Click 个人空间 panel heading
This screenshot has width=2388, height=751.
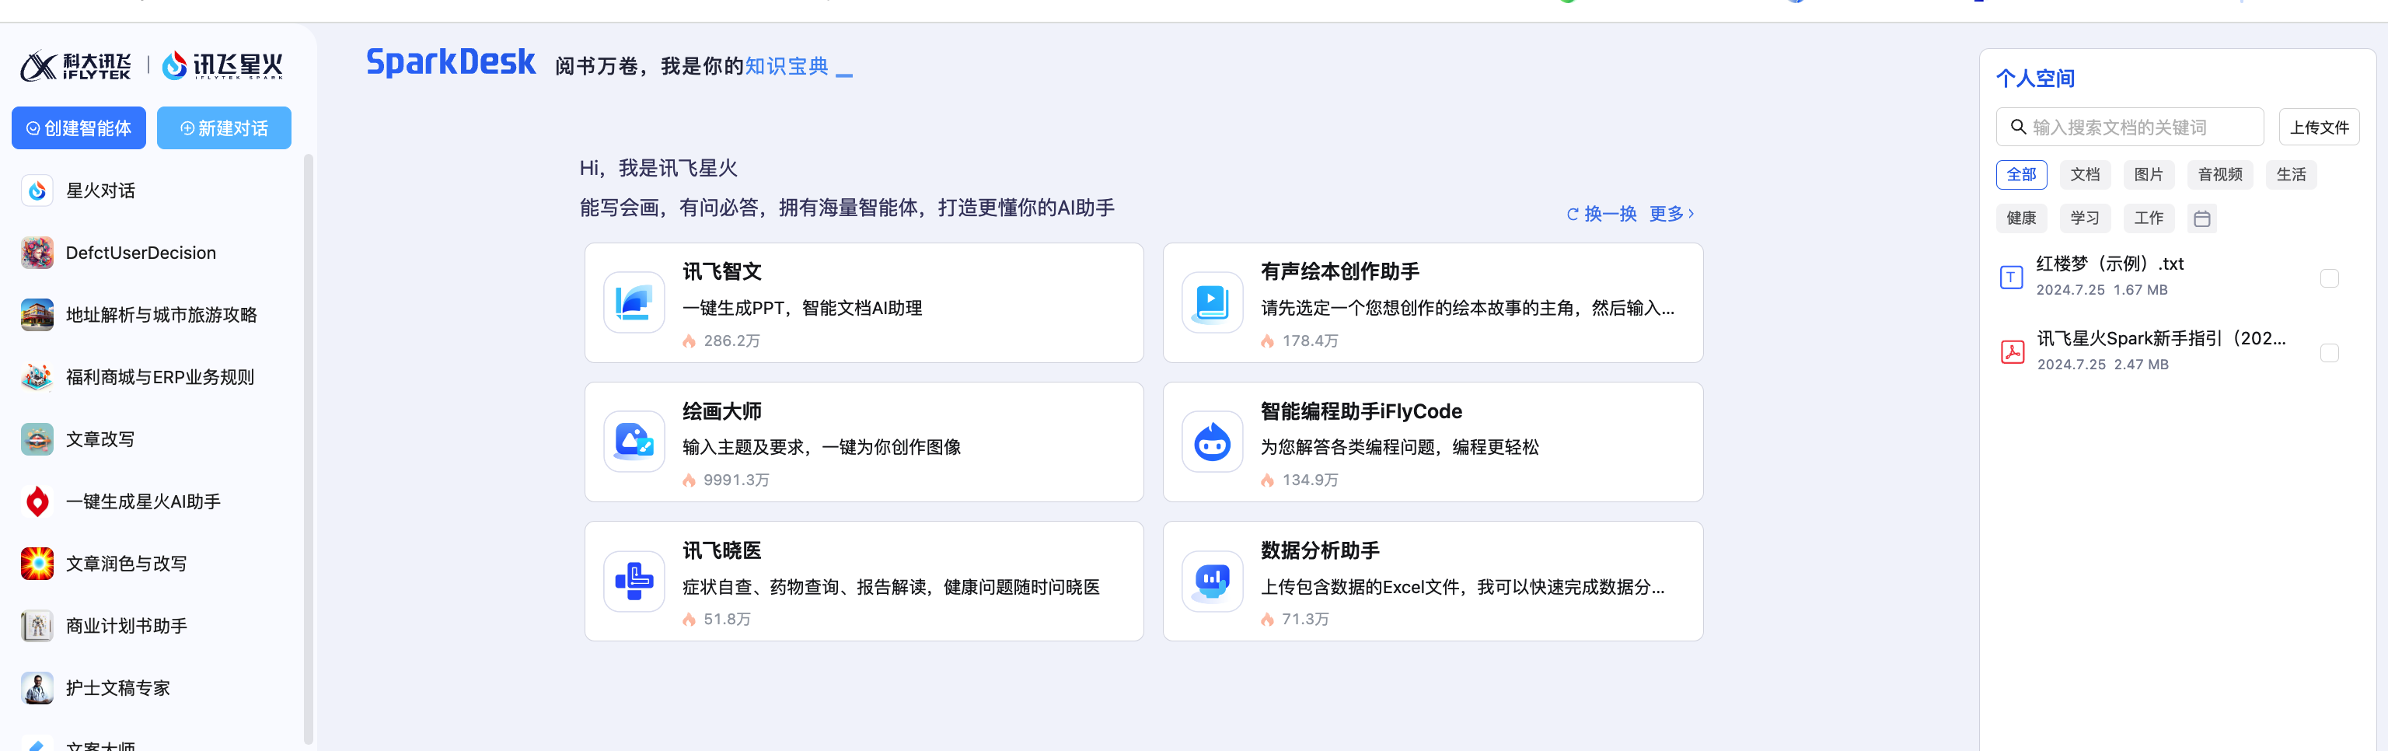[x=2035, y=78]
